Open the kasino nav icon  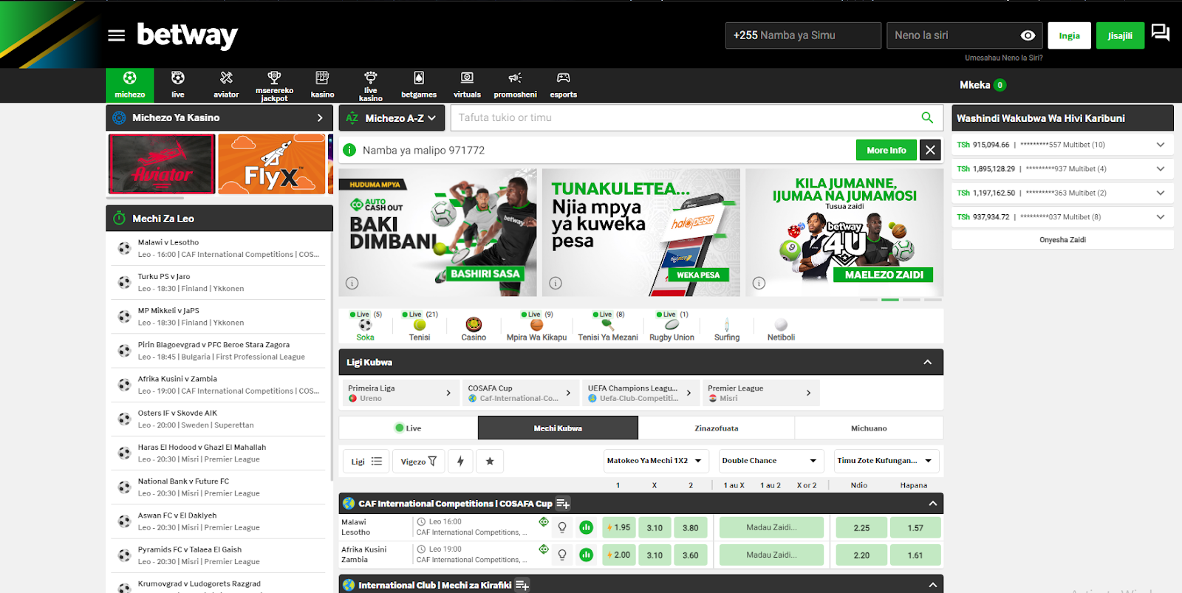coord(322,84)
